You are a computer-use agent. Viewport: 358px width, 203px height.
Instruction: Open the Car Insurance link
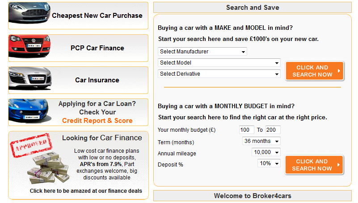pos(97,80)
